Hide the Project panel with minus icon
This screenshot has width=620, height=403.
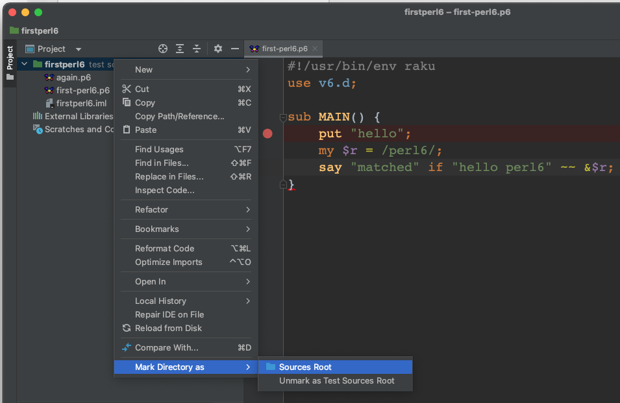tap(235, 49)
